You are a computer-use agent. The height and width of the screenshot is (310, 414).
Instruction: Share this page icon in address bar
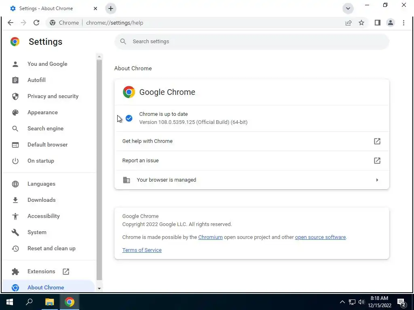pos(349,23)
